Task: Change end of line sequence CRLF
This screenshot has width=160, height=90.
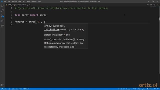Action: pos(138,89)
